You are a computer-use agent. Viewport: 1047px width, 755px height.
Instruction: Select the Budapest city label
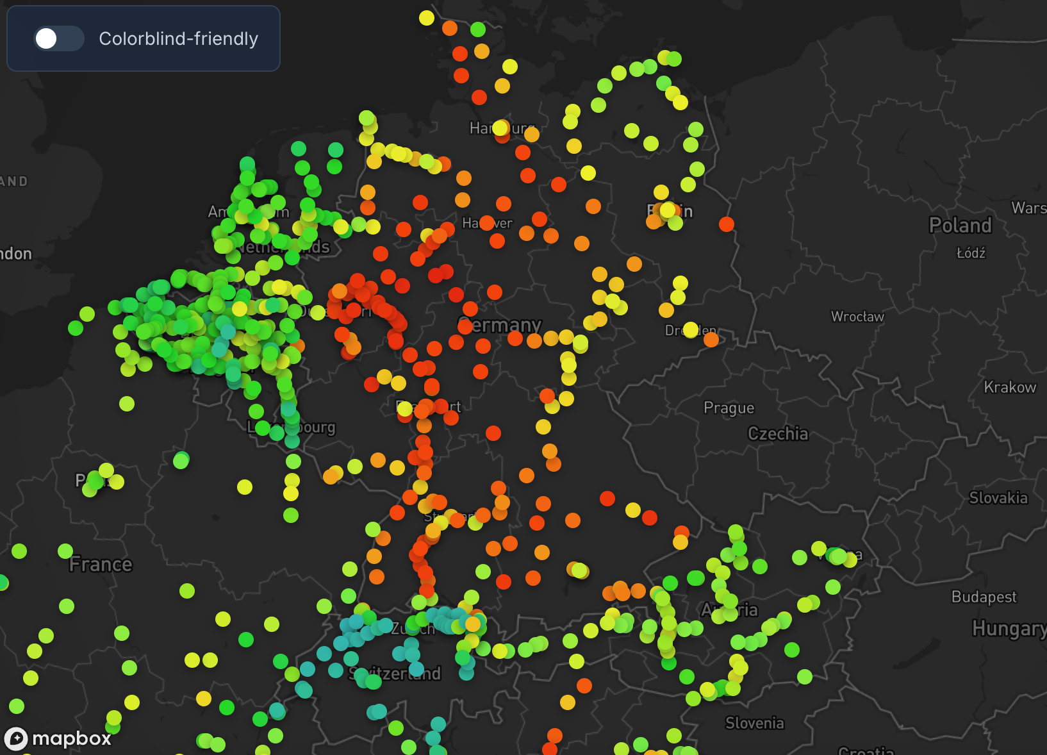click(x=984, y=597)
